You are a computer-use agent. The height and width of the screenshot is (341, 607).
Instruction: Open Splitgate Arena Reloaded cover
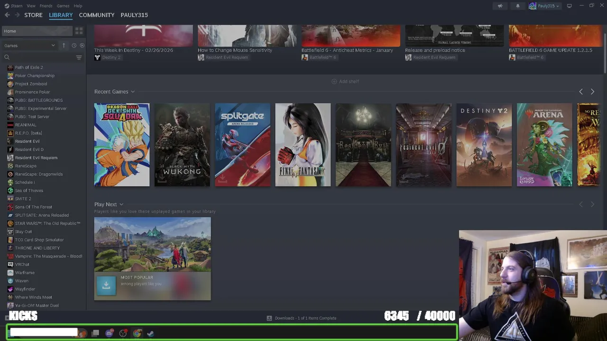point(242,144)
